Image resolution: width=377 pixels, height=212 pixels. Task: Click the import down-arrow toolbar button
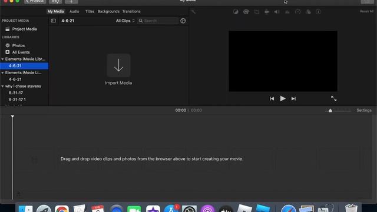71,1
